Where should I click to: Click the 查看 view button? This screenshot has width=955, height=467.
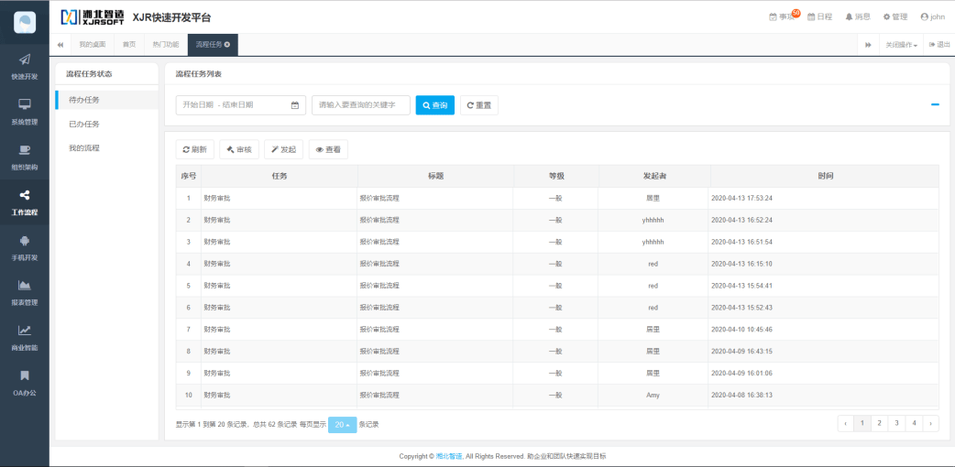(328, 150)
